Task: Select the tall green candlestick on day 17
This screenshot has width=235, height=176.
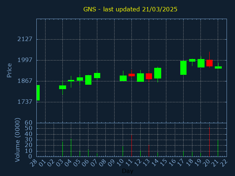Action: pyautogui.click(x=184, y=68)
